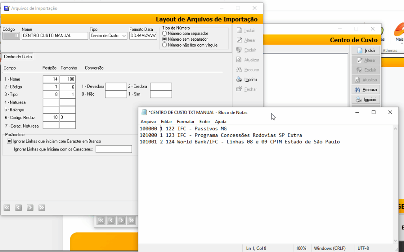Click the Notepad vertical scrollbar down arrow
Viewport: 404px width, 252px height.
pyautogui.click(x=396, y=241)
